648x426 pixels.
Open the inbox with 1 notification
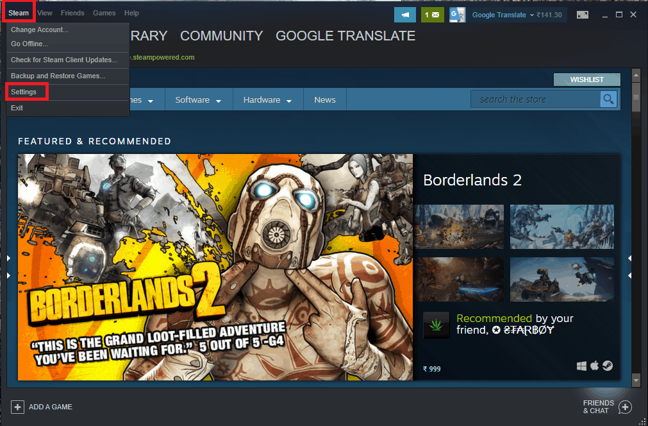pos(432,15)
